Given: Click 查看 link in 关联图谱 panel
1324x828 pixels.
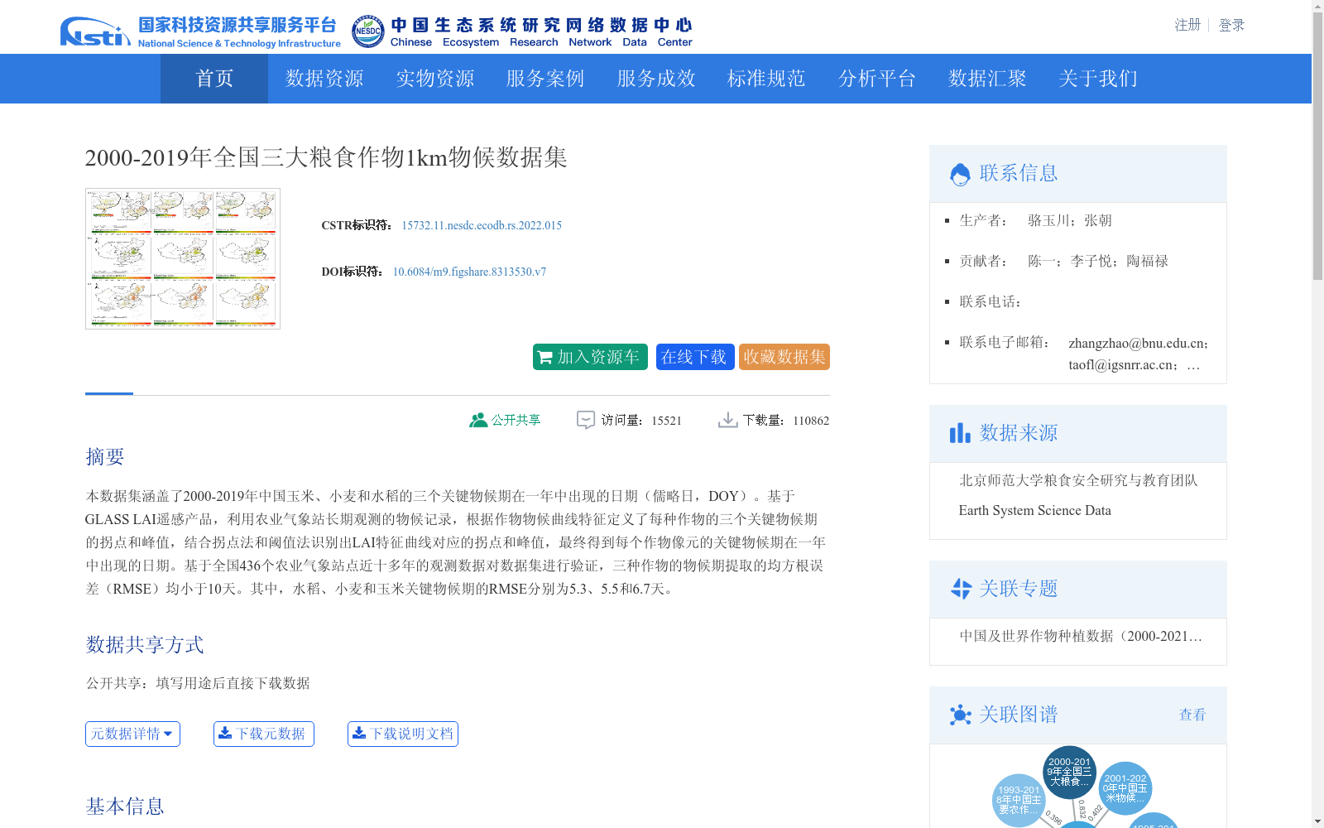Looking at the screenshot, I should (x=1192, y=715).
